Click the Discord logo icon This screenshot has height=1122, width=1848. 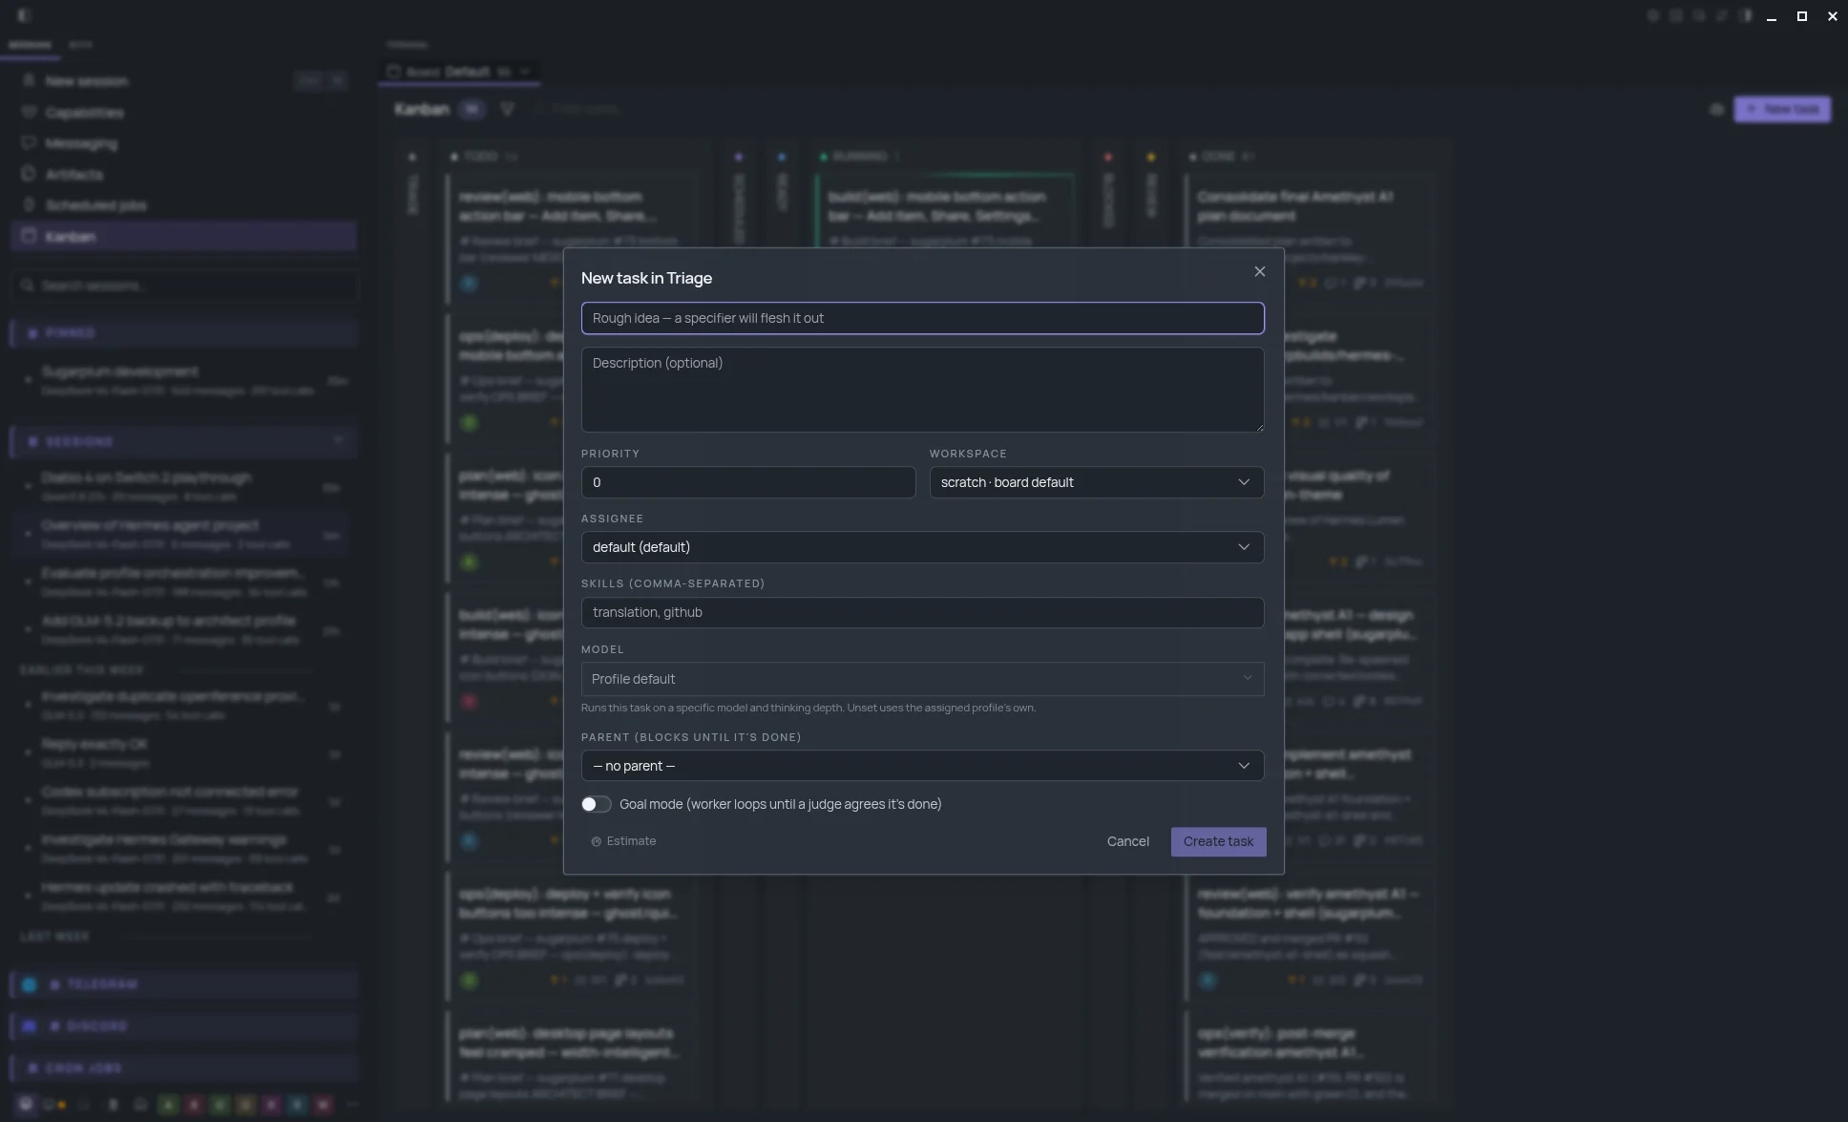click(x=30, y=1027)
